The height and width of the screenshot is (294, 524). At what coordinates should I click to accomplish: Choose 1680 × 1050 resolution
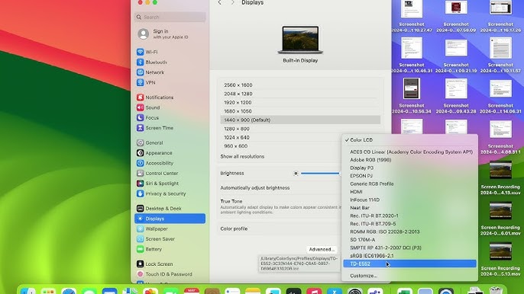coord(300,111)
